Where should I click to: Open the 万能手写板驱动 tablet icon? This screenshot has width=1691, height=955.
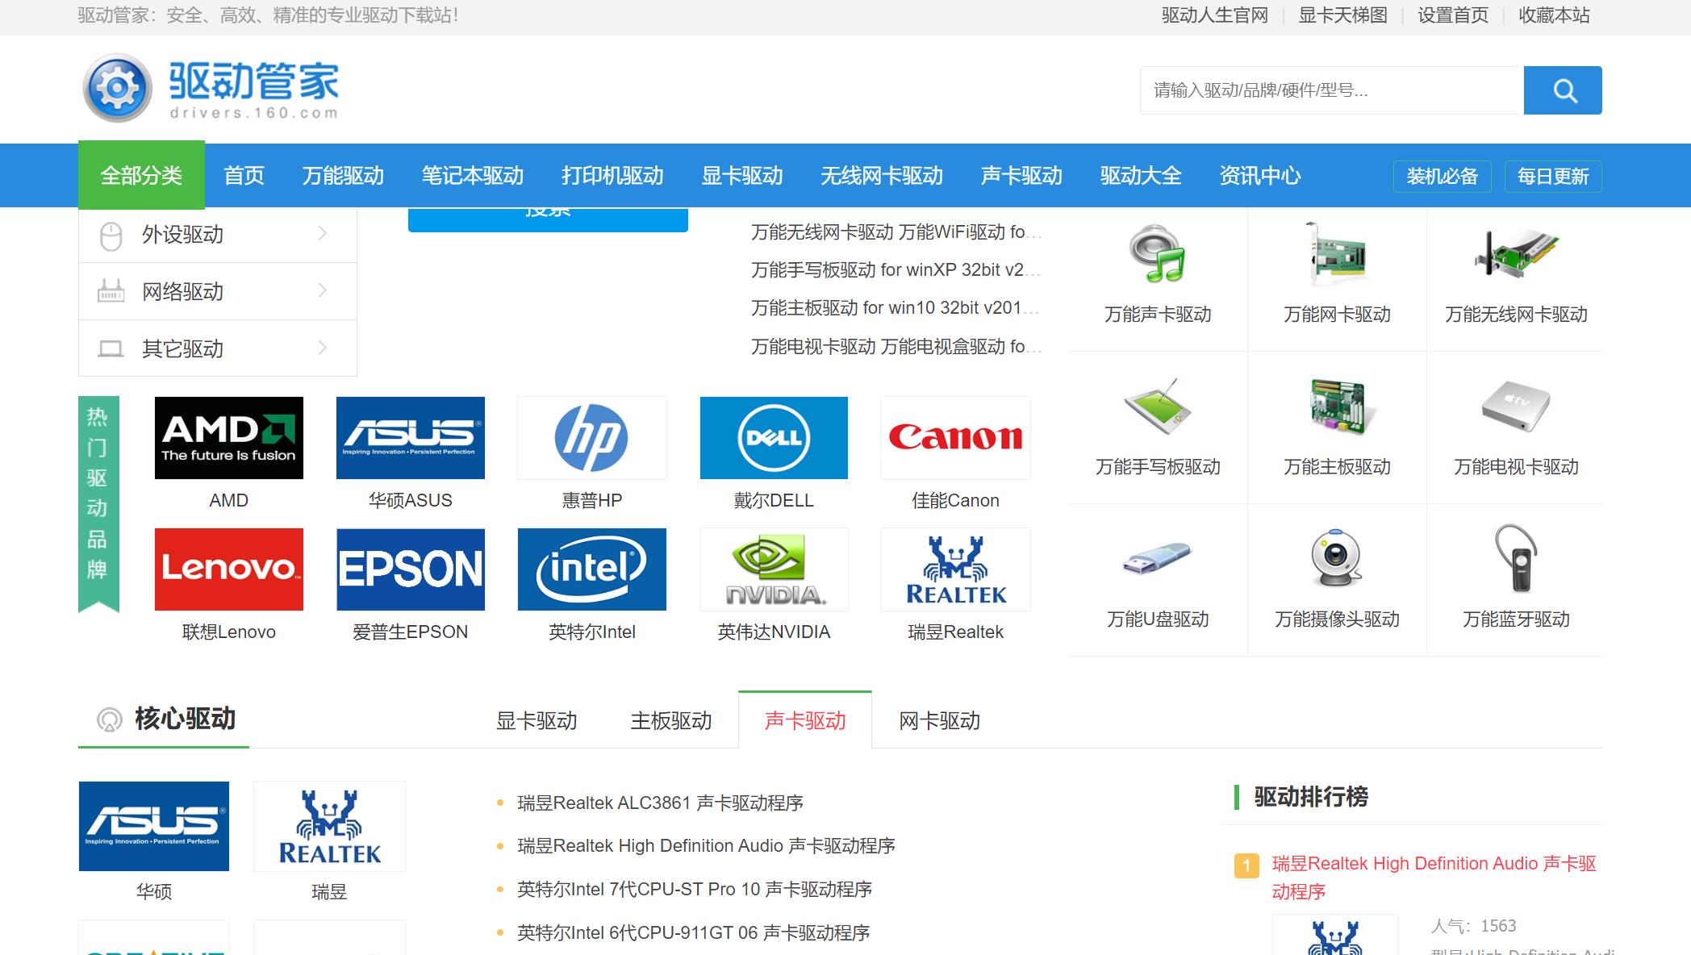pyautogui.click(x=1157, y=407)
